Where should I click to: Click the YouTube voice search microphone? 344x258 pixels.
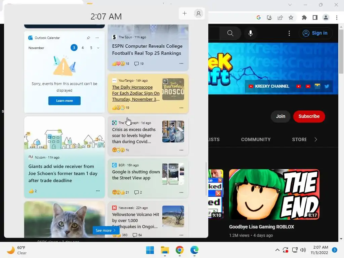[251, 33]
